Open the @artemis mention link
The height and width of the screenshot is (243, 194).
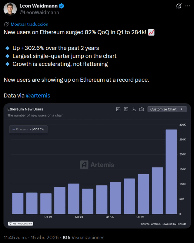[x=38, y=96]
